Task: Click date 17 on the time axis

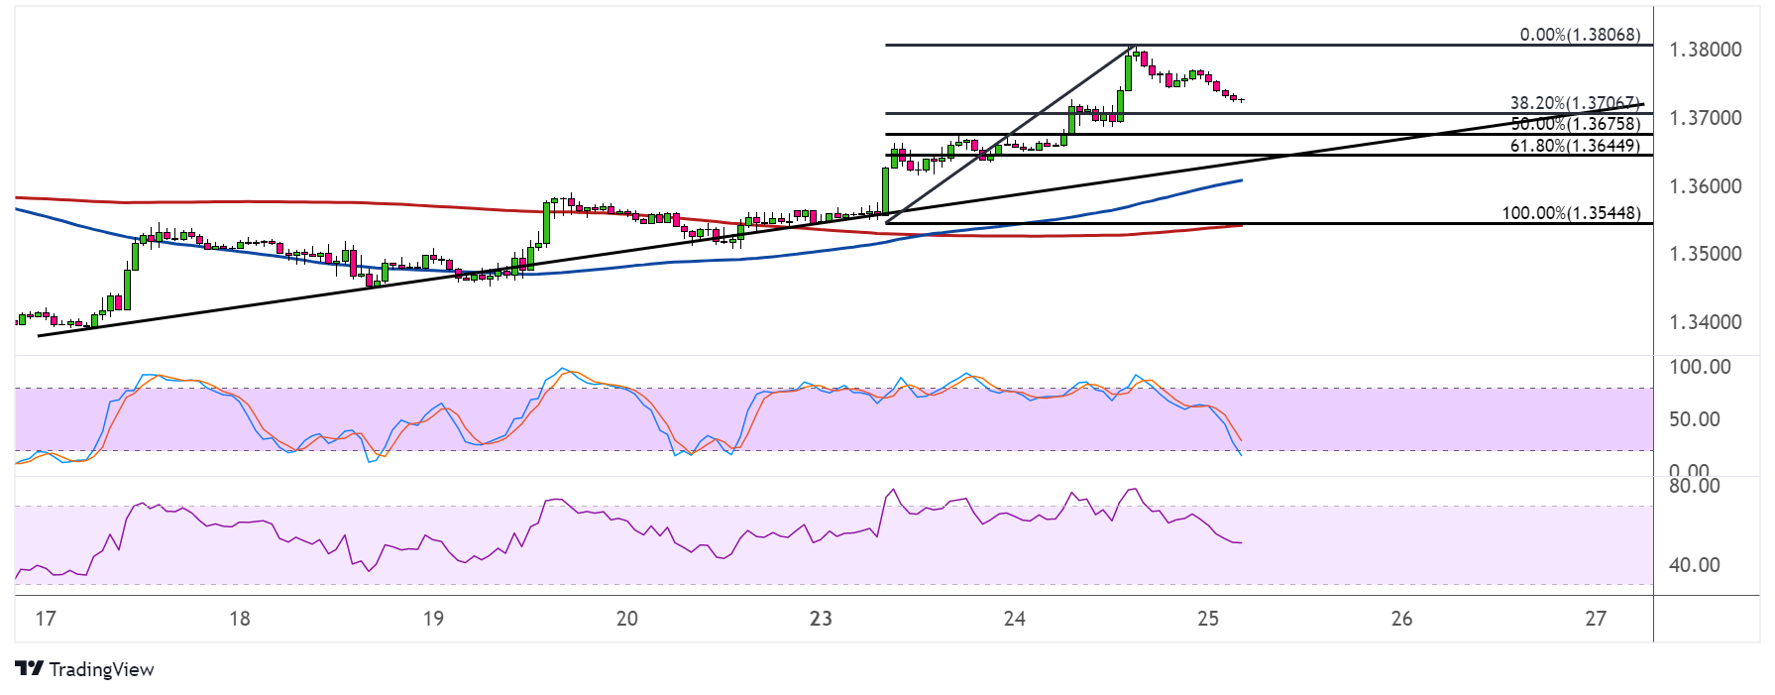Action: tap(46, 619)
